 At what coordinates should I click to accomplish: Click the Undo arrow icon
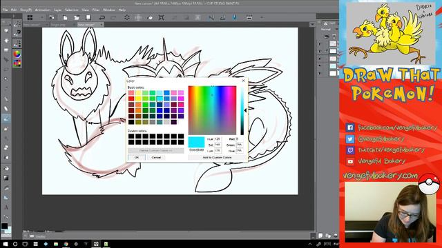click(102, 17)
